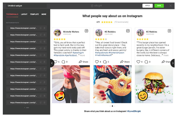Viewport: 183px width, 116px height.
Task: Click the Untitled widget name field
Action: click(26, 6)
